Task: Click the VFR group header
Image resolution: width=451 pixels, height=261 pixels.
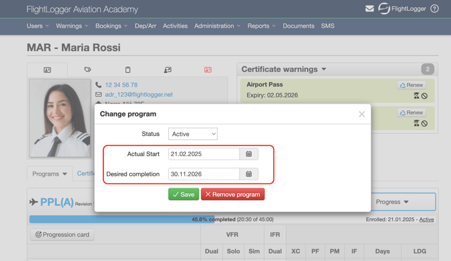Action: click(232, 235)
